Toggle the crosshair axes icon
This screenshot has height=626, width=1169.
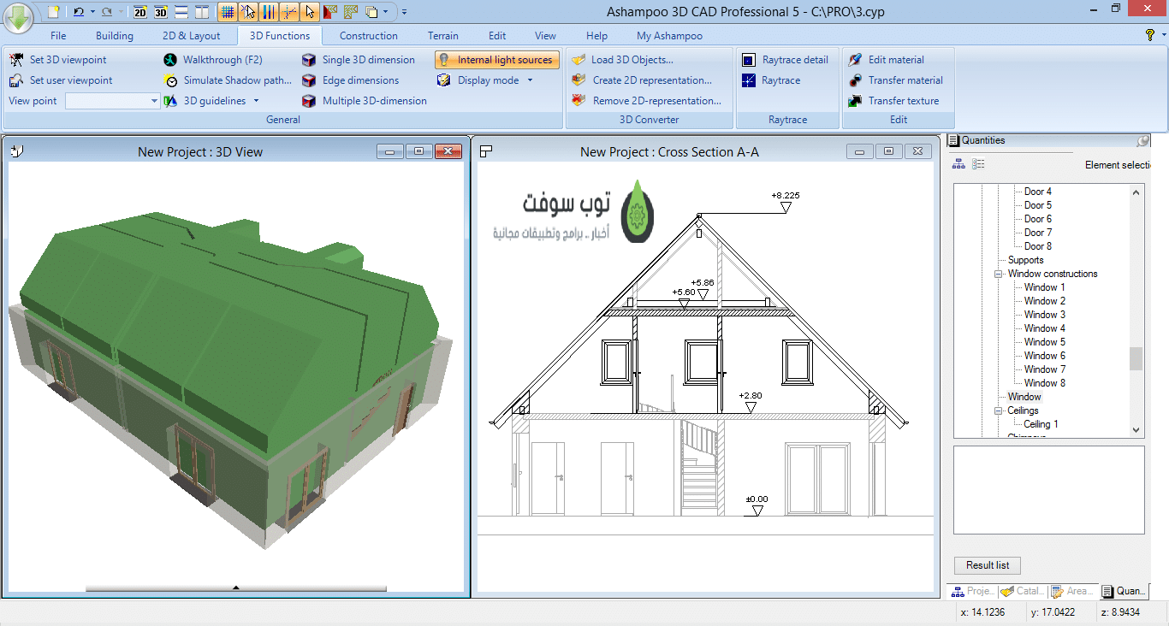point(289,12)
